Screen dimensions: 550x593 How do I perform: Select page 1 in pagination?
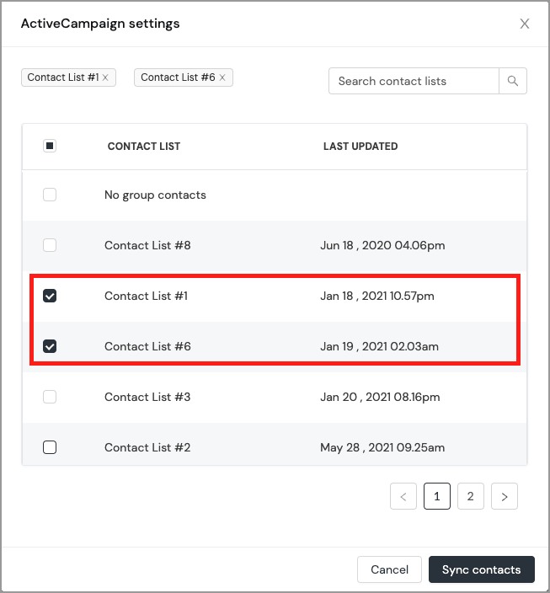437,496
